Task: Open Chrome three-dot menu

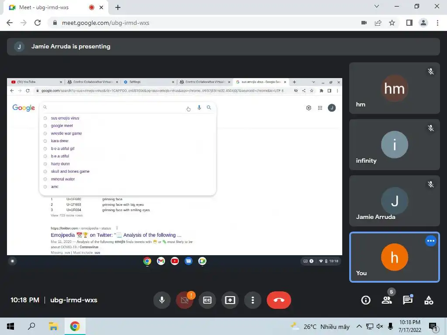Action: [437, 23]
